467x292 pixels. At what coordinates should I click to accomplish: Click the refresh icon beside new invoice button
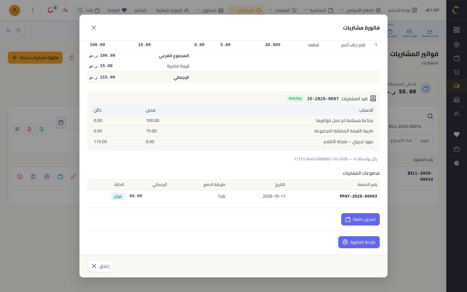[x=72, y=58]
